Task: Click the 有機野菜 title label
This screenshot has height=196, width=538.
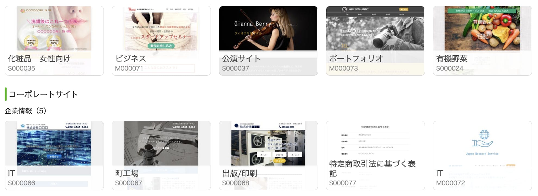Action: pyautogui.click(x=452, y=59)
